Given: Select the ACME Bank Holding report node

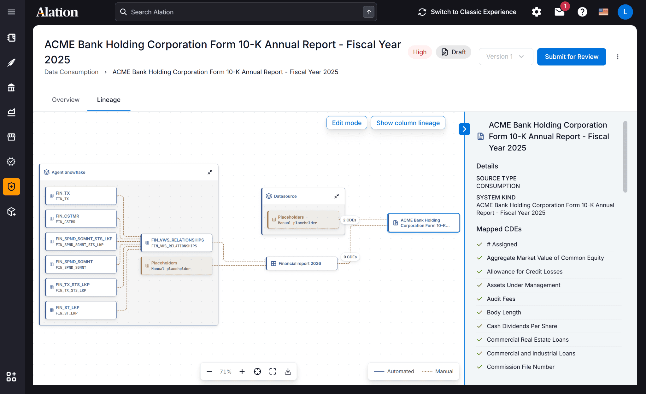Looking at the screenshot, I should point(424,223).
